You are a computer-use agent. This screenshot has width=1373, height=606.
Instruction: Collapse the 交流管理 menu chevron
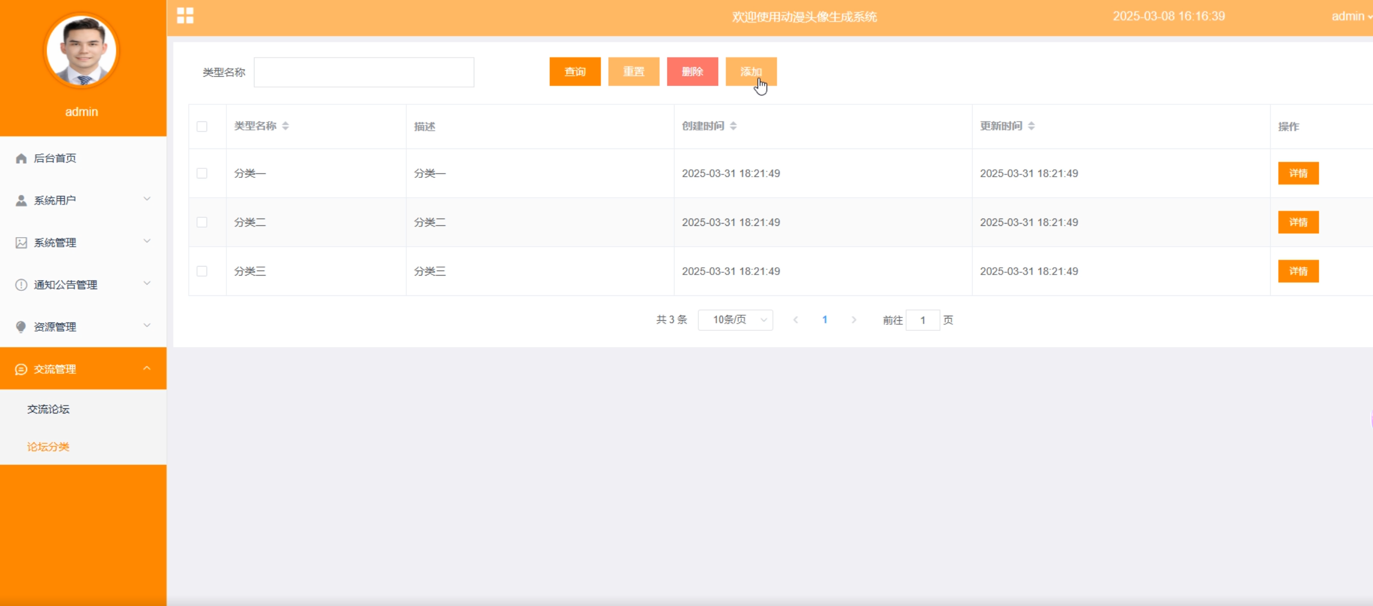coord(147,368)
